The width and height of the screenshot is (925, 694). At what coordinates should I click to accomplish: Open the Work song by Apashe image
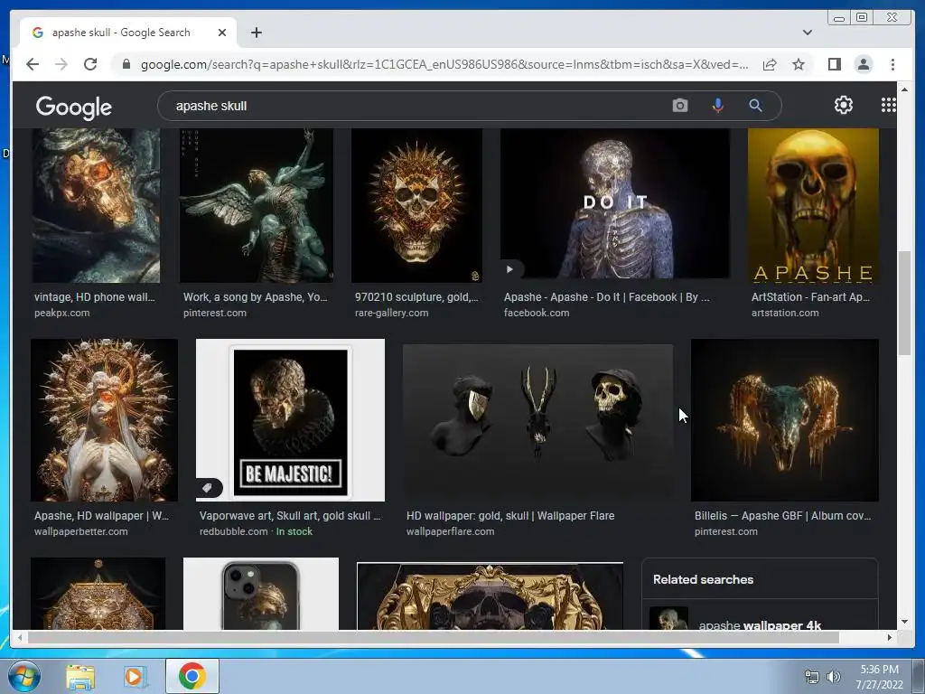[x=256, y=205]
